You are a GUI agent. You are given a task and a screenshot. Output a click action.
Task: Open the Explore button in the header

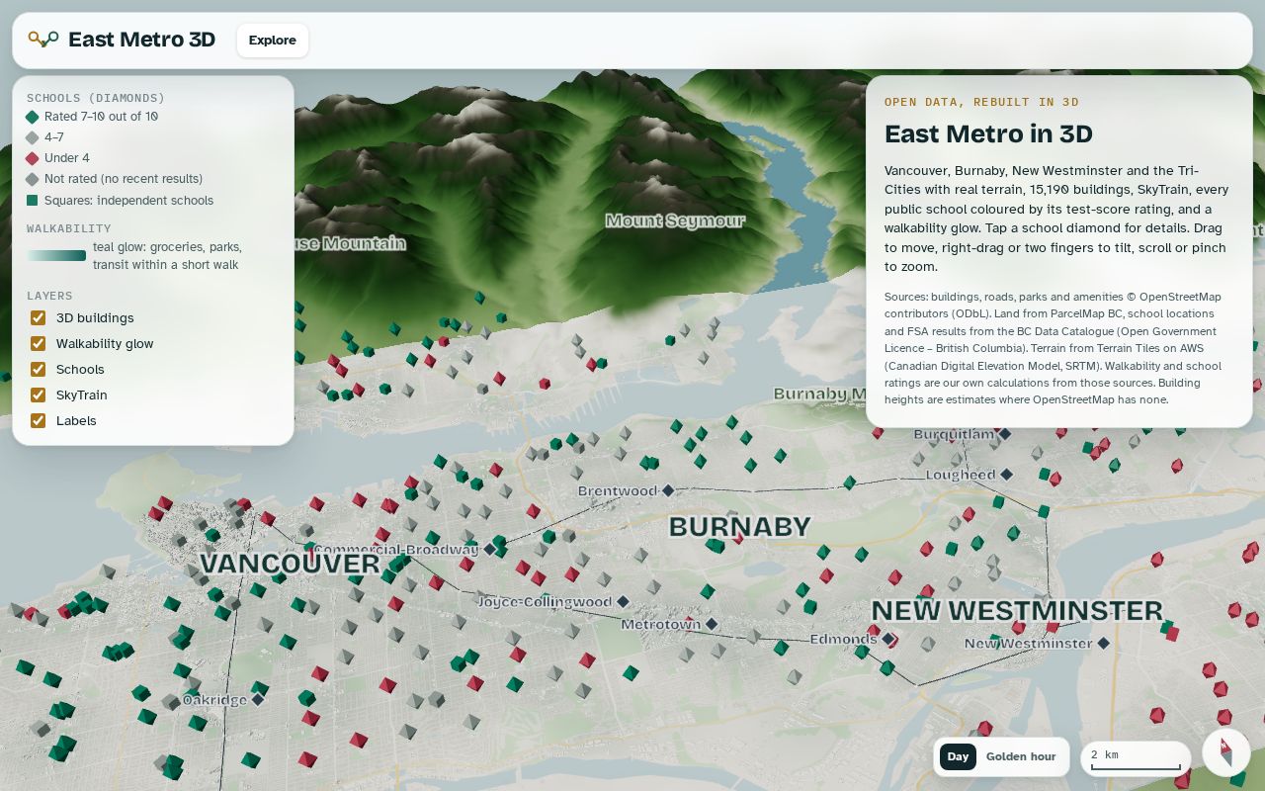point(273,41)
